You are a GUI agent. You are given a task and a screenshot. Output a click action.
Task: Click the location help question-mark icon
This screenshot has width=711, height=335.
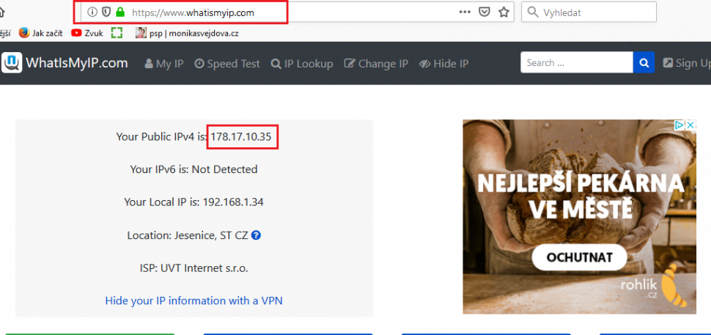click(x=256, y=235)
